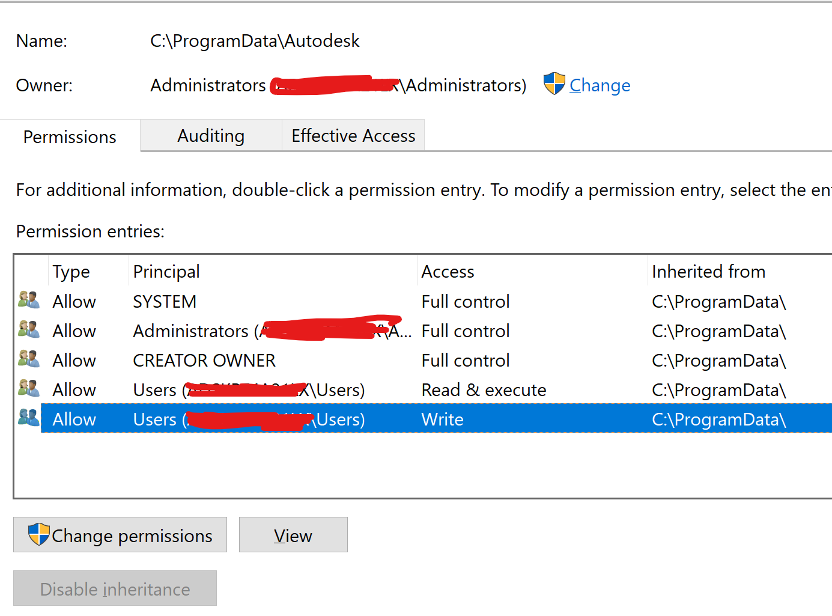Screen dimensions: 832x616
Task: Click the group icon for CREATOR OWNER entry
Action: [28, 359]
